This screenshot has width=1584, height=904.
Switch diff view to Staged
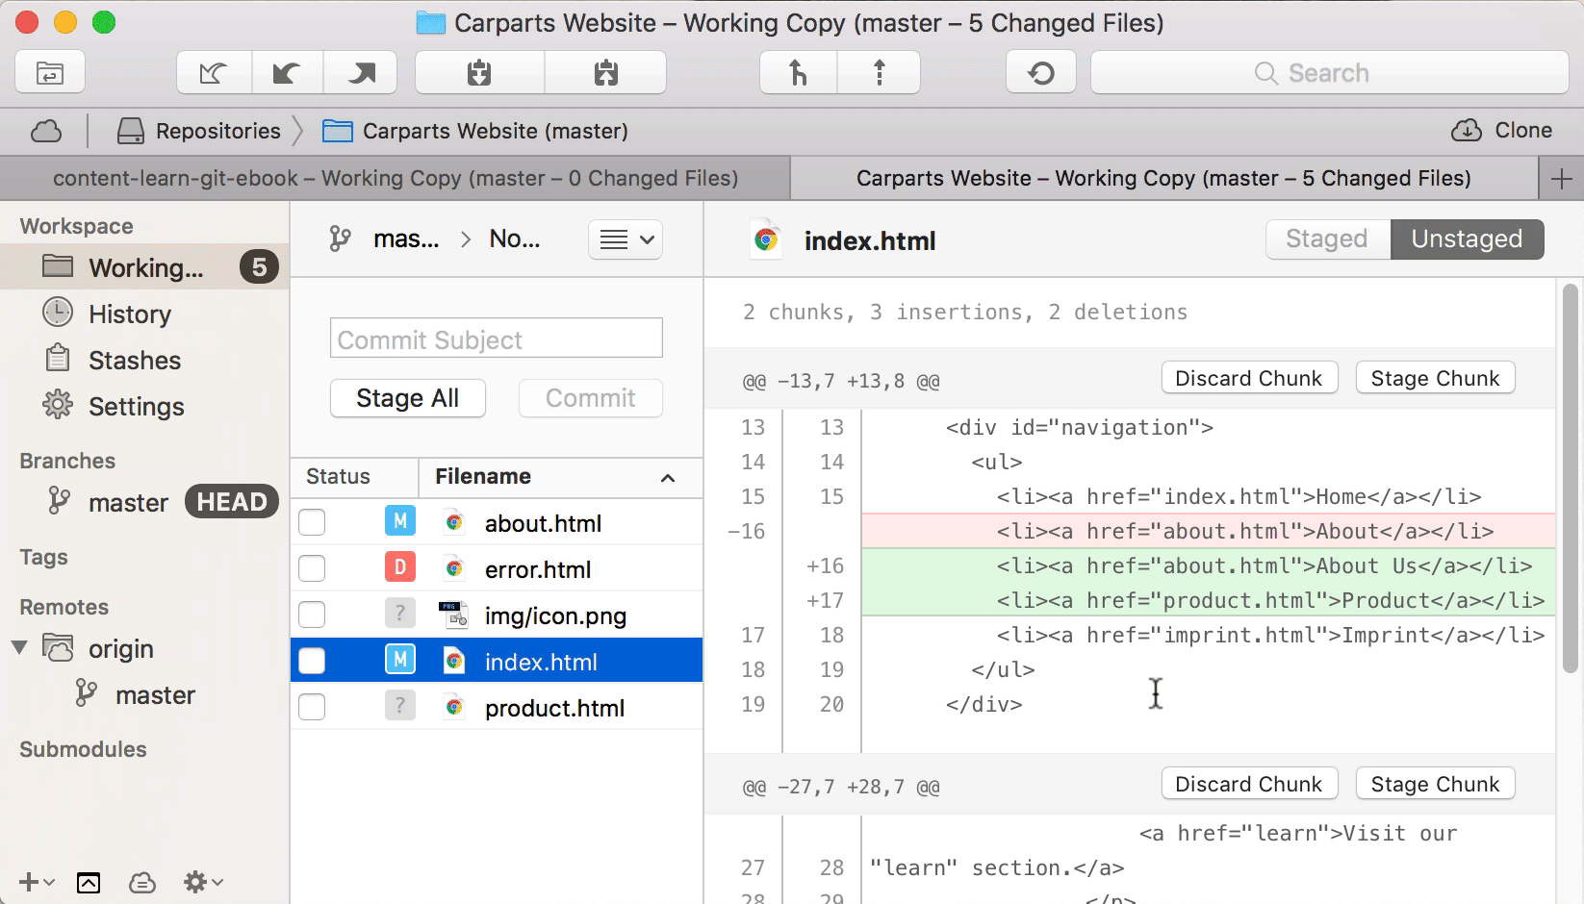[x=1327, y=239]
